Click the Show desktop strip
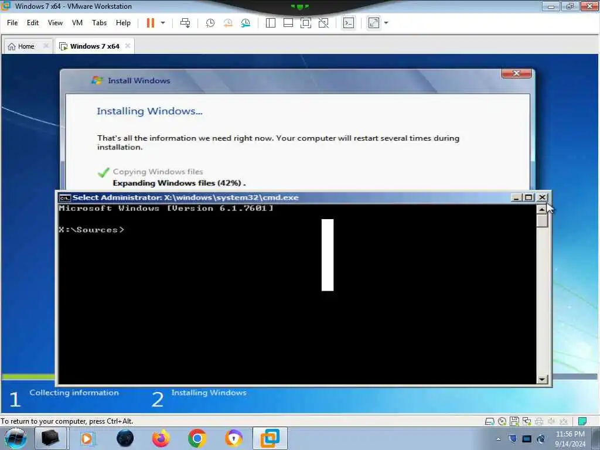Image resolution: width=600 pixels, height=450 pixels. 597,439
